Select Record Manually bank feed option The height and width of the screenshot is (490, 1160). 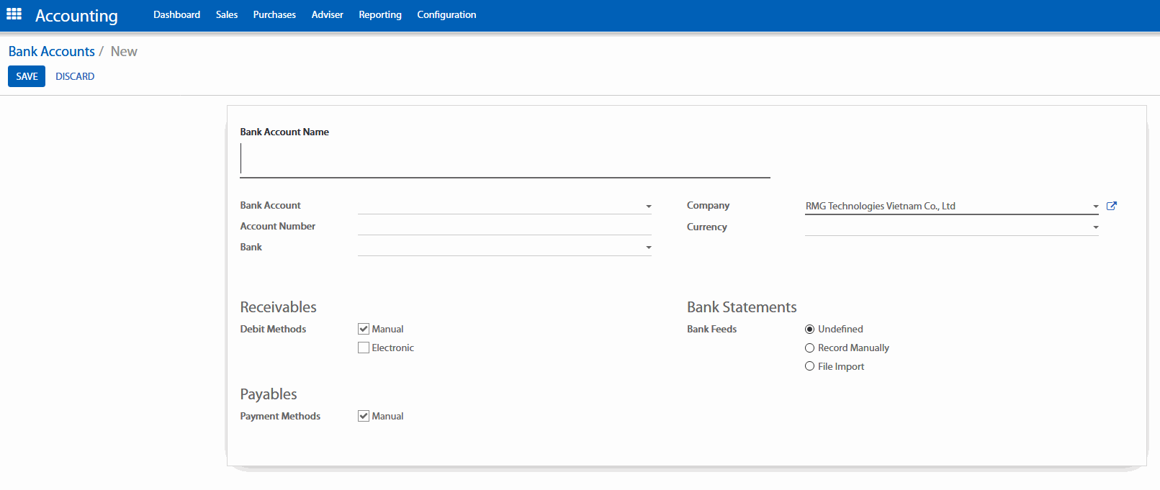point(809,348)
